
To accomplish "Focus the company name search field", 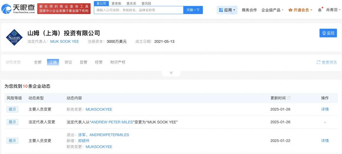I will click(139, 10).
